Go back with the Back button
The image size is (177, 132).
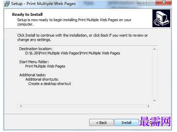coord(101,122)
